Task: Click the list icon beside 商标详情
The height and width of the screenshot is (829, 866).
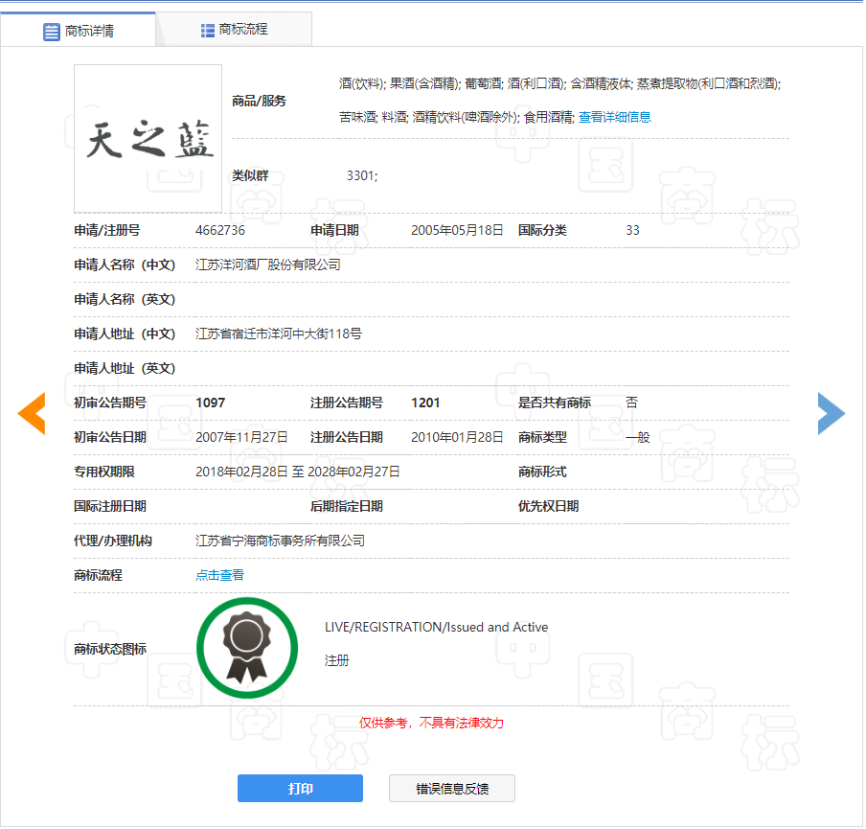Action: tap(52, 32)
